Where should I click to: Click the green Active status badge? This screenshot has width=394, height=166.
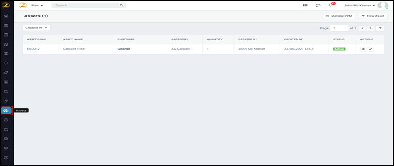tap(339, 49)
